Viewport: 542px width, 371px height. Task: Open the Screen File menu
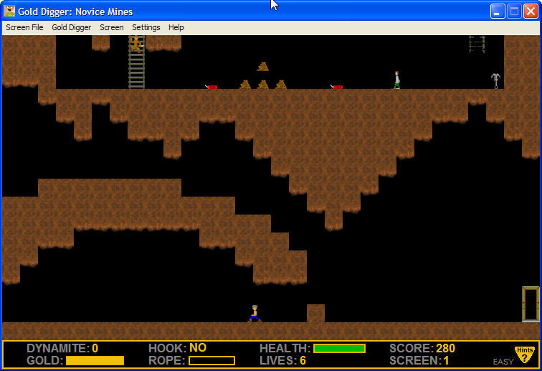click(x=24, y=27)
